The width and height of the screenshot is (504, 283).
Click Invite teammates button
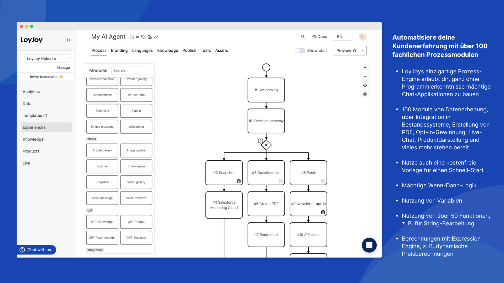tap(46, 77)
